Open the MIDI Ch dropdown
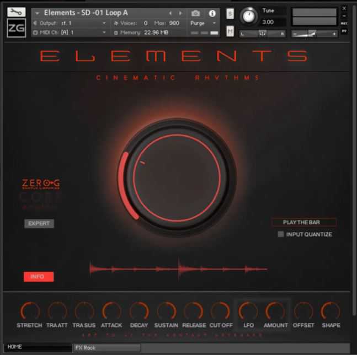This screenshot has width=357, height=355. pyautogui.click(x=104, y=33)
